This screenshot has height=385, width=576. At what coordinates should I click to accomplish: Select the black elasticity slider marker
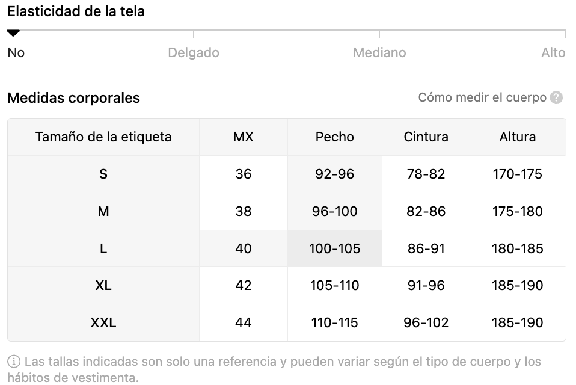click(x=13, y=34)
